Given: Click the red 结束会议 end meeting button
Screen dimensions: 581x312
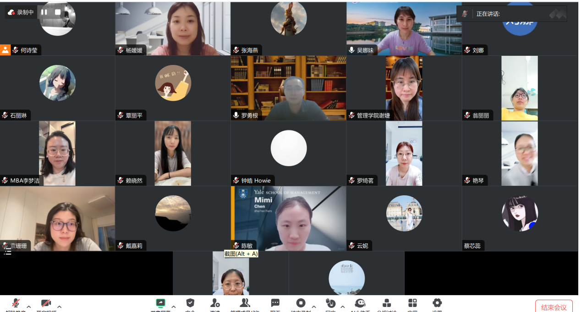Looking at the screenshot, I should point(554,307).
